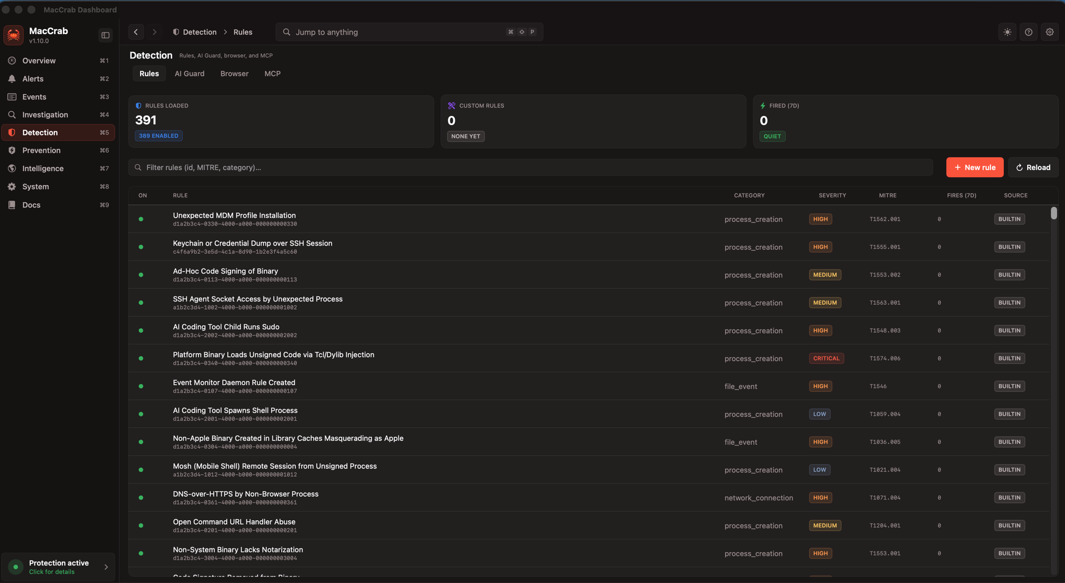Sort by the RULE column header
The width and height of the screenshot is (1065, 583).
click(180, 195)
